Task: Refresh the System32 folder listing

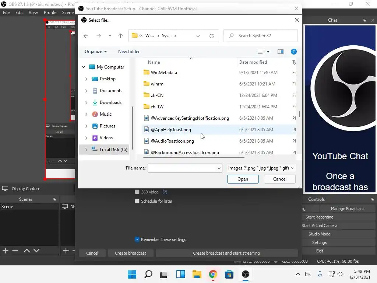Action: (x=212, y=36)
